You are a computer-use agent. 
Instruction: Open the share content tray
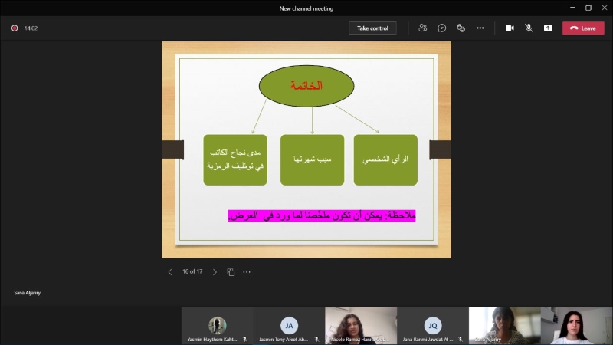[548, 28]
